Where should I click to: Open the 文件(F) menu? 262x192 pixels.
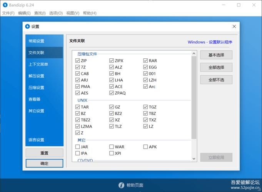[x=8, y=13]
